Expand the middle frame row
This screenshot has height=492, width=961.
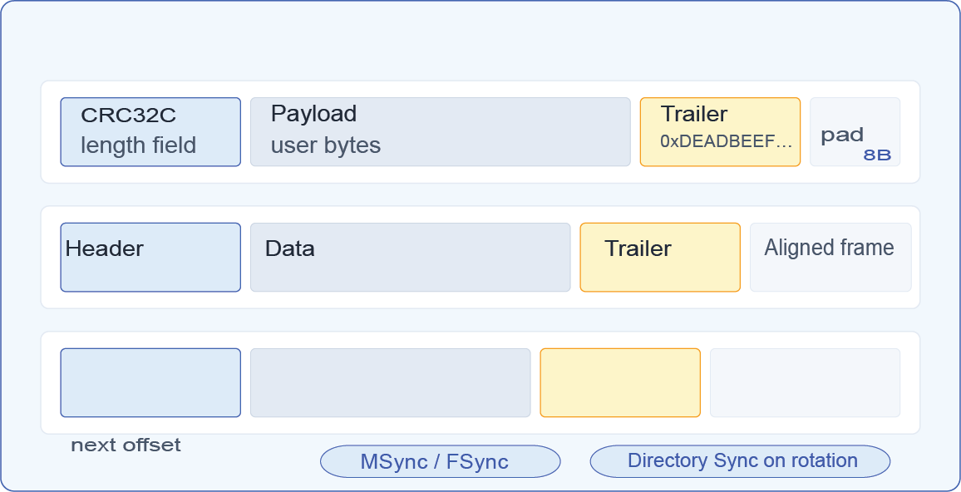pyautogui.click(x=480, y=257)
